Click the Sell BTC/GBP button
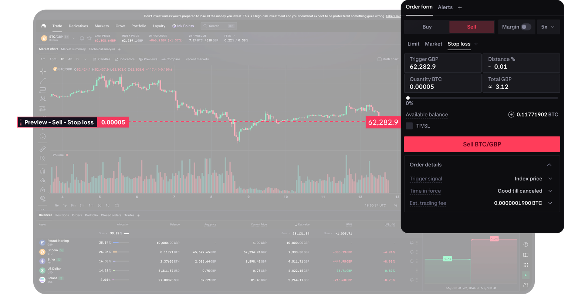The width and height of the screenshot is (568, 294). pos(482,144)
